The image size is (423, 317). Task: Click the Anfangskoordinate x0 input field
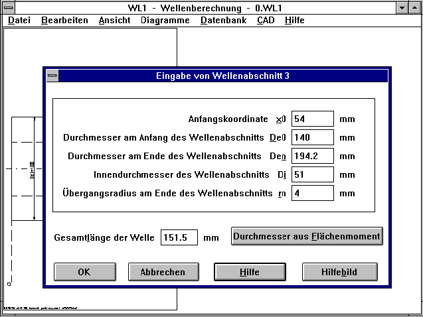(x=312, y=119)
